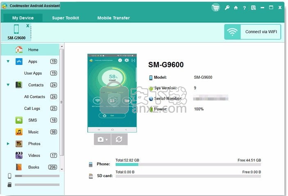
Task: Collapse the Apps category arrow
Action: pos(8,61)
